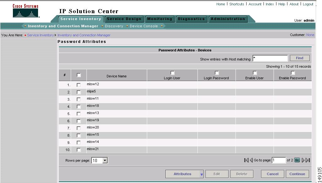Focus the Go to page field

coord(279,160)
